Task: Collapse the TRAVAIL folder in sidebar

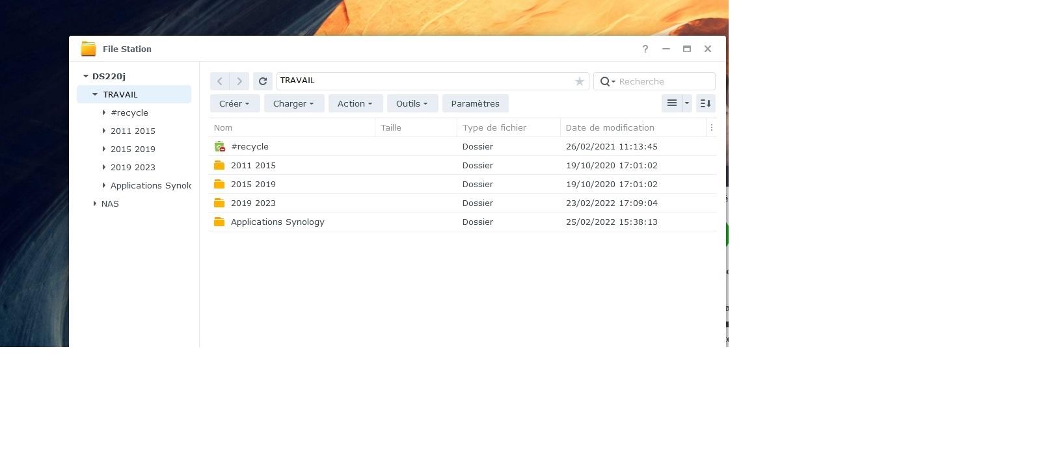Action: pyautogui.click(x=95, y=94)
